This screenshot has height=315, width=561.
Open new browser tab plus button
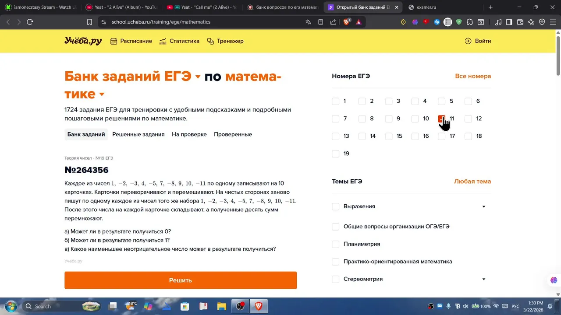coord(490,7)
